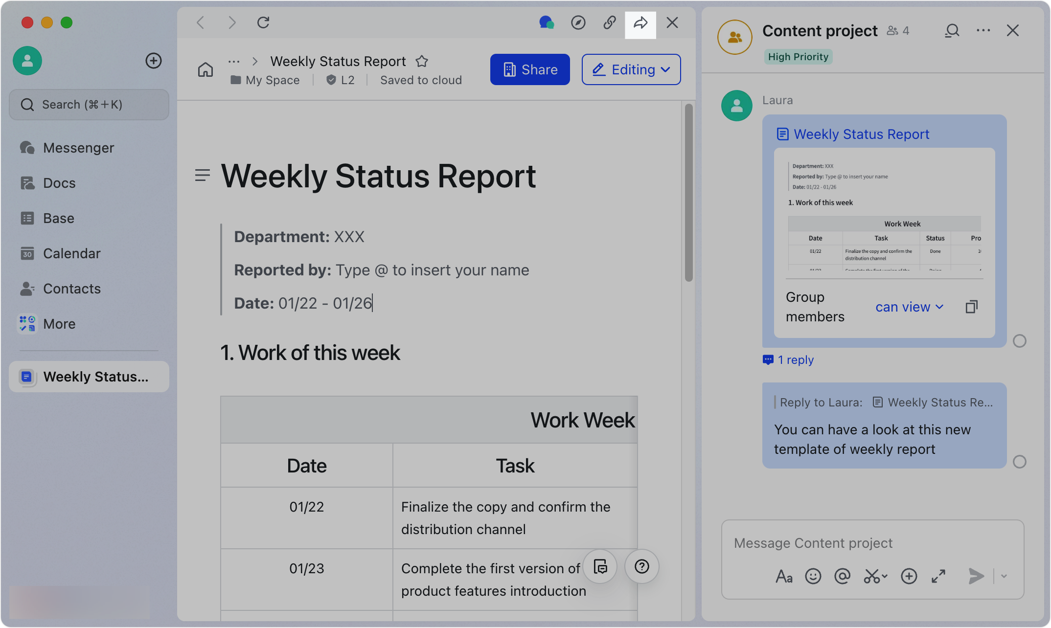Open more options menu in Content project
This screenshot has height=628, width=1051.
(983, 30)
